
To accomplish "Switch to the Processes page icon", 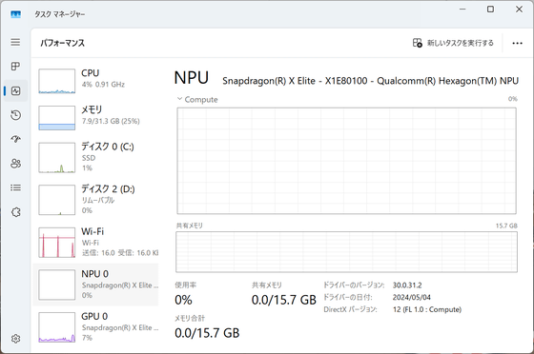I will coord(15,67).
